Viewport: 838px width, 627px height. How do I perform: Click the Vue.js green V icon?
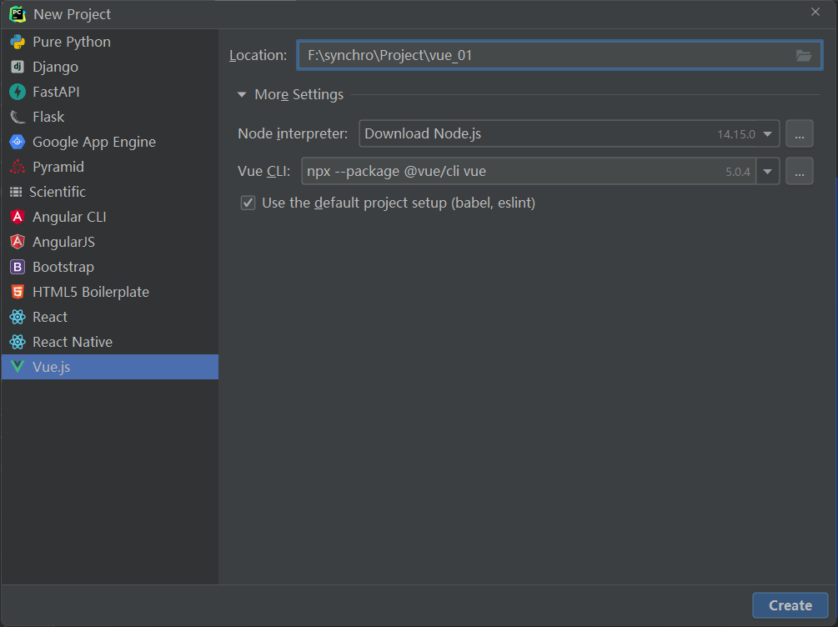(18, 367)
